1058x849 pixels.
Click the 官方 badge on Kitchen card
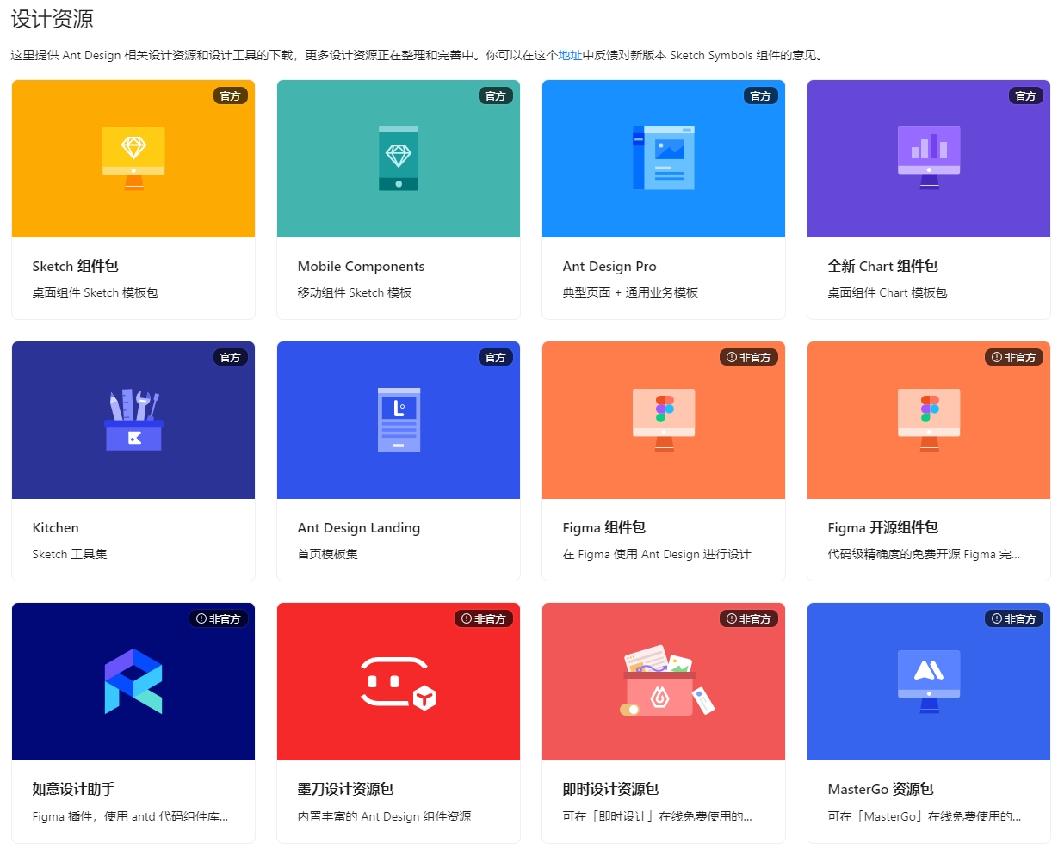pos(231,357)
